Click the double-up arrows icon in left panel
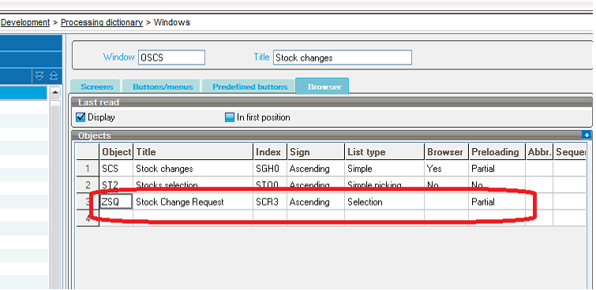596x290 pixels. [x=54, y=76]
